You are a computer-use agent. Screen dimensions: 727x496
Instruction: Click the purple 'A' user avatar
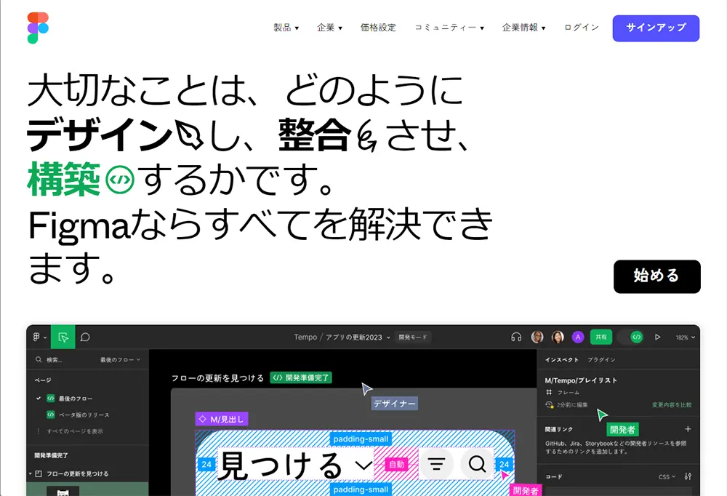[578, 337]
